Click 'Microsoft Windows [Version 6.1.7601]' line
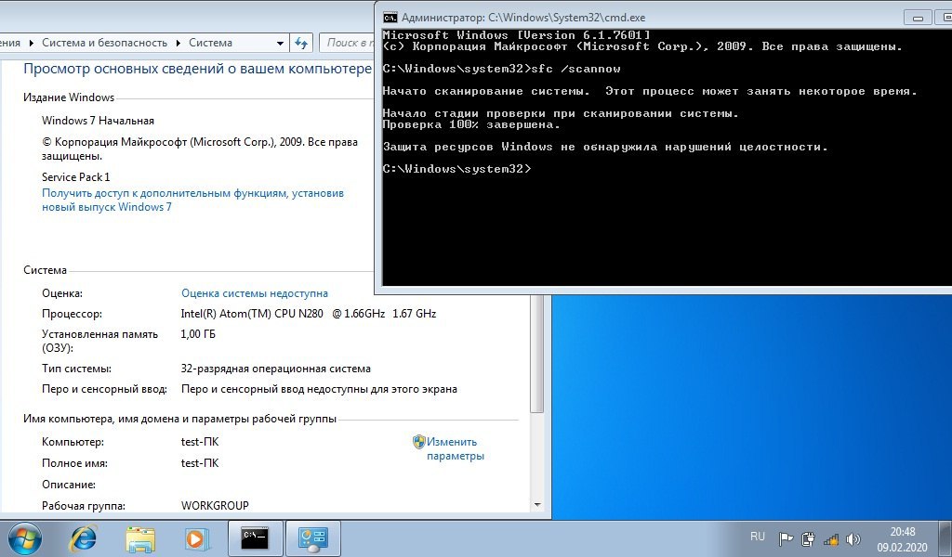952x557 pixels. tap(517, 35)
